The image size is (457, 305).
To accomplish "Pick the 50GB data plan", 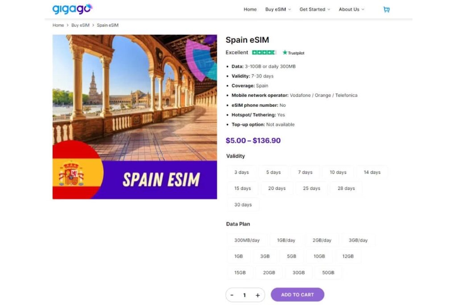I will pos(328,272).
